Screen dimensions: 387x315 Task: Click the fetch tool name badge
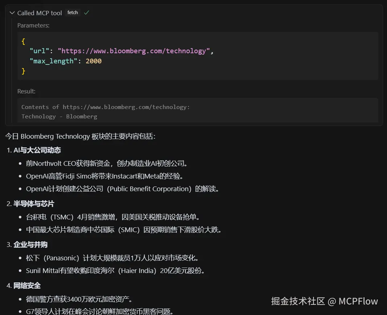72,13
